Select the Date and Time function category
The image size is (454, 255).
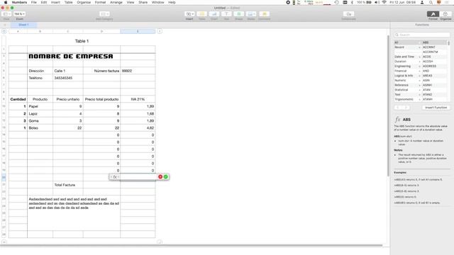(407, 57)
